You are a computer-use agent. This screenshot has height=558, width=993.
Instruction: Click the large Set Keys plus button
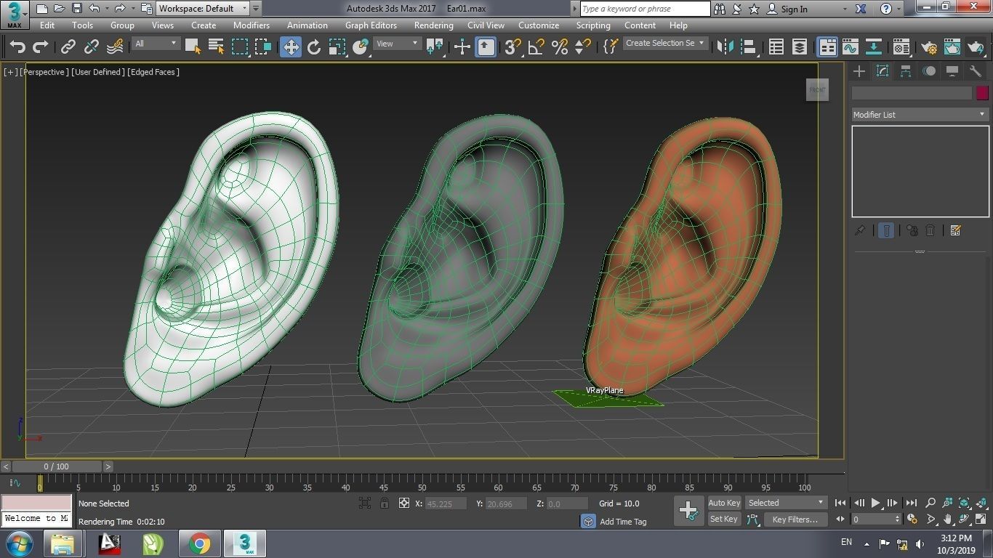[x=688, y=511]
